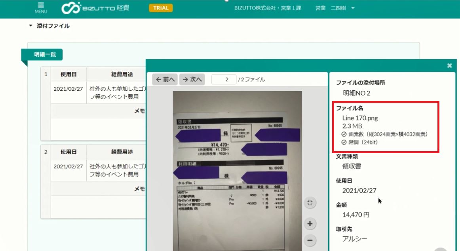460x251 pixels.
Task: Select detail row 1 date cell
Action: [68, 89]
